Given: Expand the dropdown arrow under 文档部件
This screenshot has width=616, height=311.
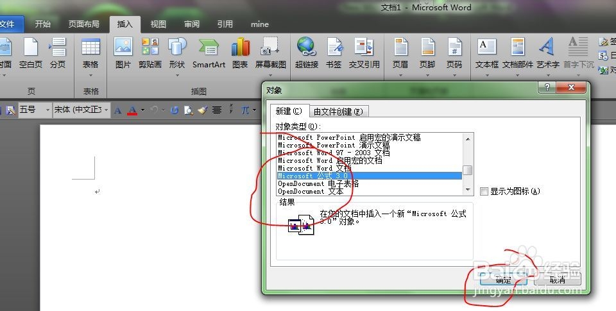Looking at the screenshot, I should [x=518, y=76].
